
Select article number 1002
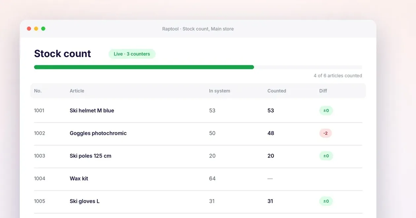tap(40, 133)
